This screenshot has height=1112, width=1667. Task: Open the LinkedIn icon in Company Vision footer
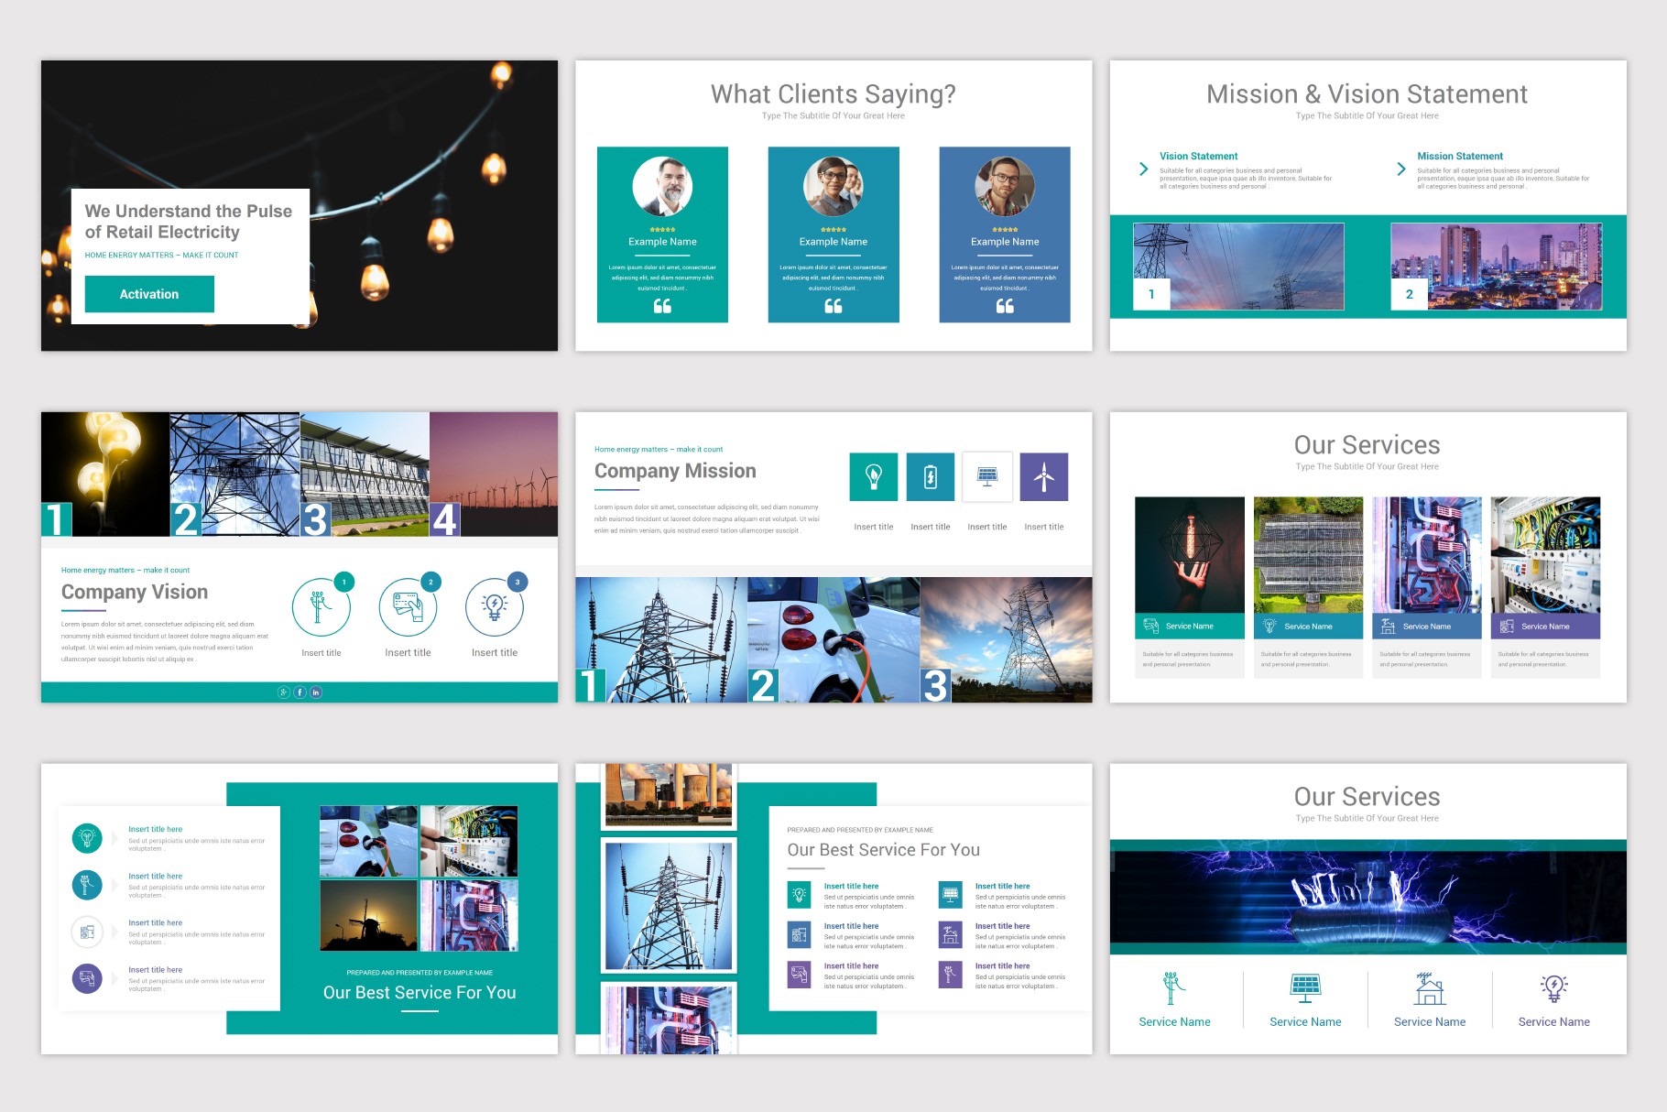click(x=315, y=692)
